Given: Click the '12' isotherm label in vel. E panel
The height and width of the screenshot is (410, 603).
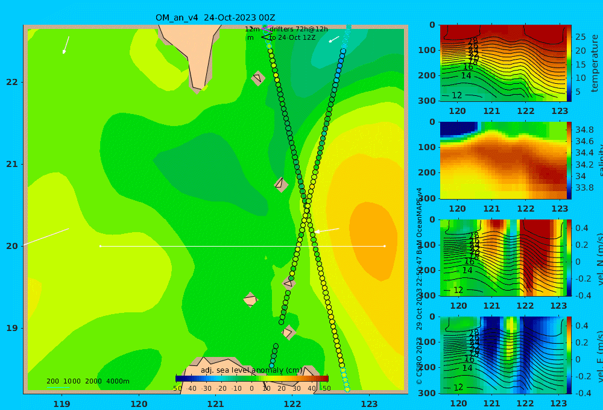Looking at the screenshot, I should pyautogui.click(x=458, y=387).
